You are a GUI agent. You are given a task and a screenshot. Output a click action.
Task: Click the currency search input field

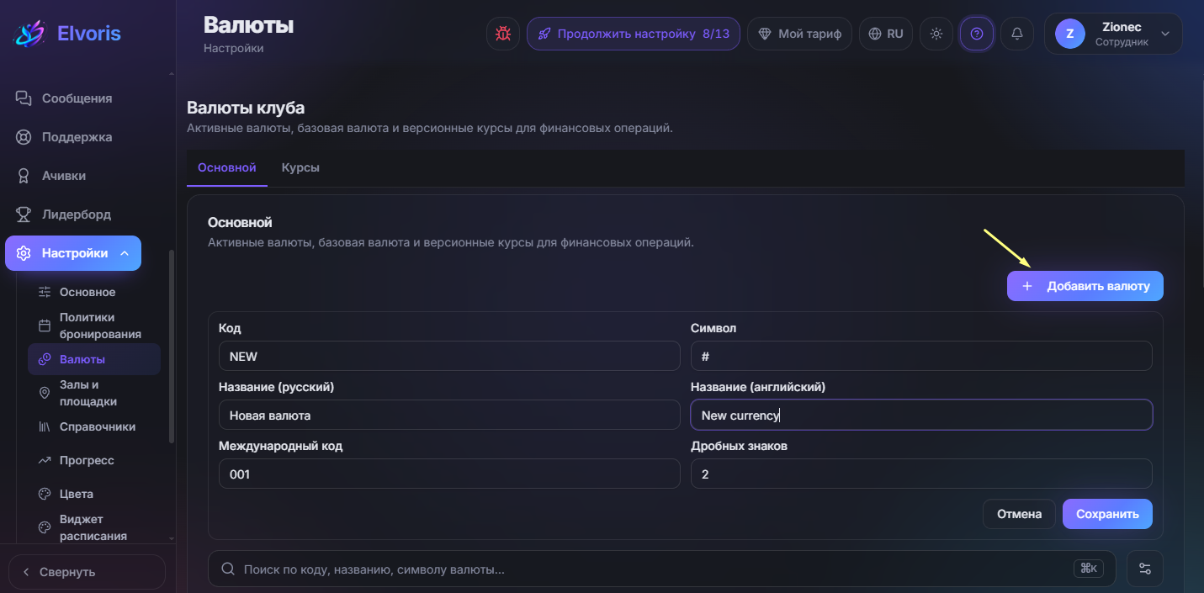[x=661, y=569]
